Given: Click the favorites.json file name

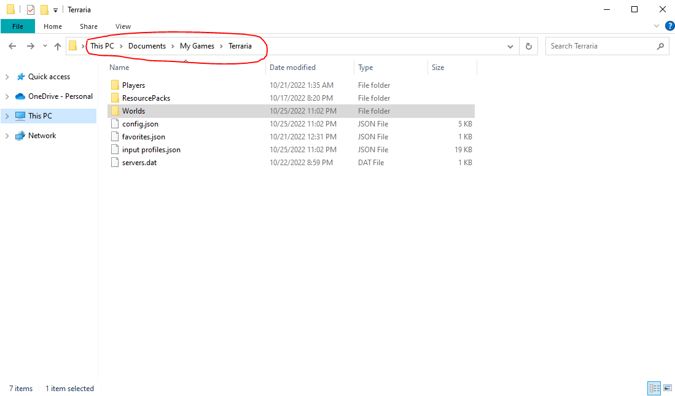Looking at the screenshot, I should [143, 137].
